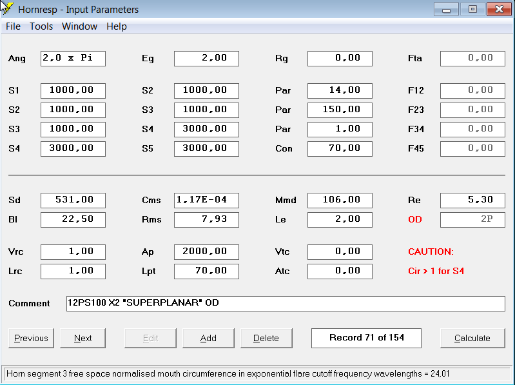515x385 pixels.
Task: Click the Add record button
Action: (208, 338)
